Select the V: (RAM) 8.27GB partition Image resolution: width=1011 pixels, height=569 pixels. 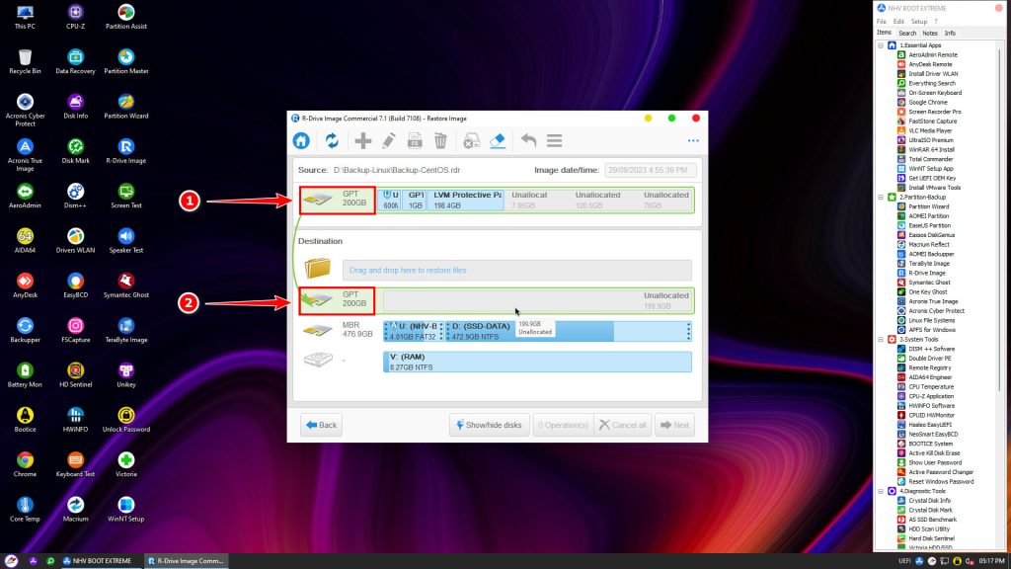(x=537, y=362)
